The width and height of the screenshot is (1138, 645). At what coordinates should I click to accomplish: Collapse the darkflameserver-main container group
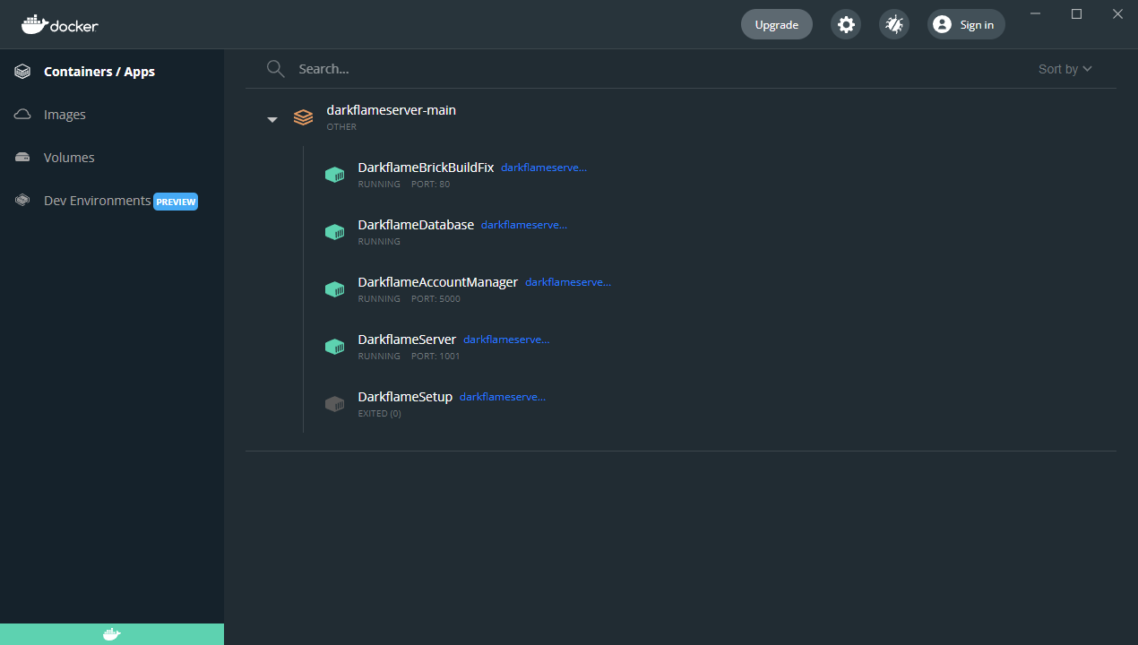pyautogui.click(x=272, y=118)
